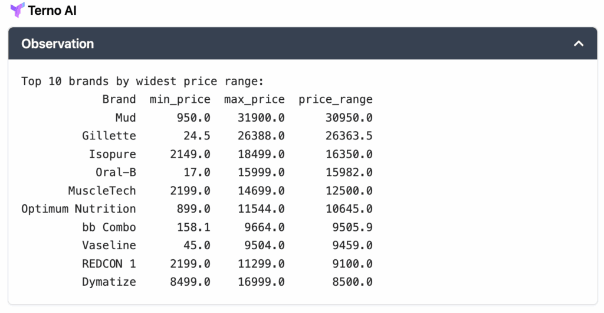Click the 30950.0 price range value
This screenshot has height=313, width=604.
[x=349, y=118]
